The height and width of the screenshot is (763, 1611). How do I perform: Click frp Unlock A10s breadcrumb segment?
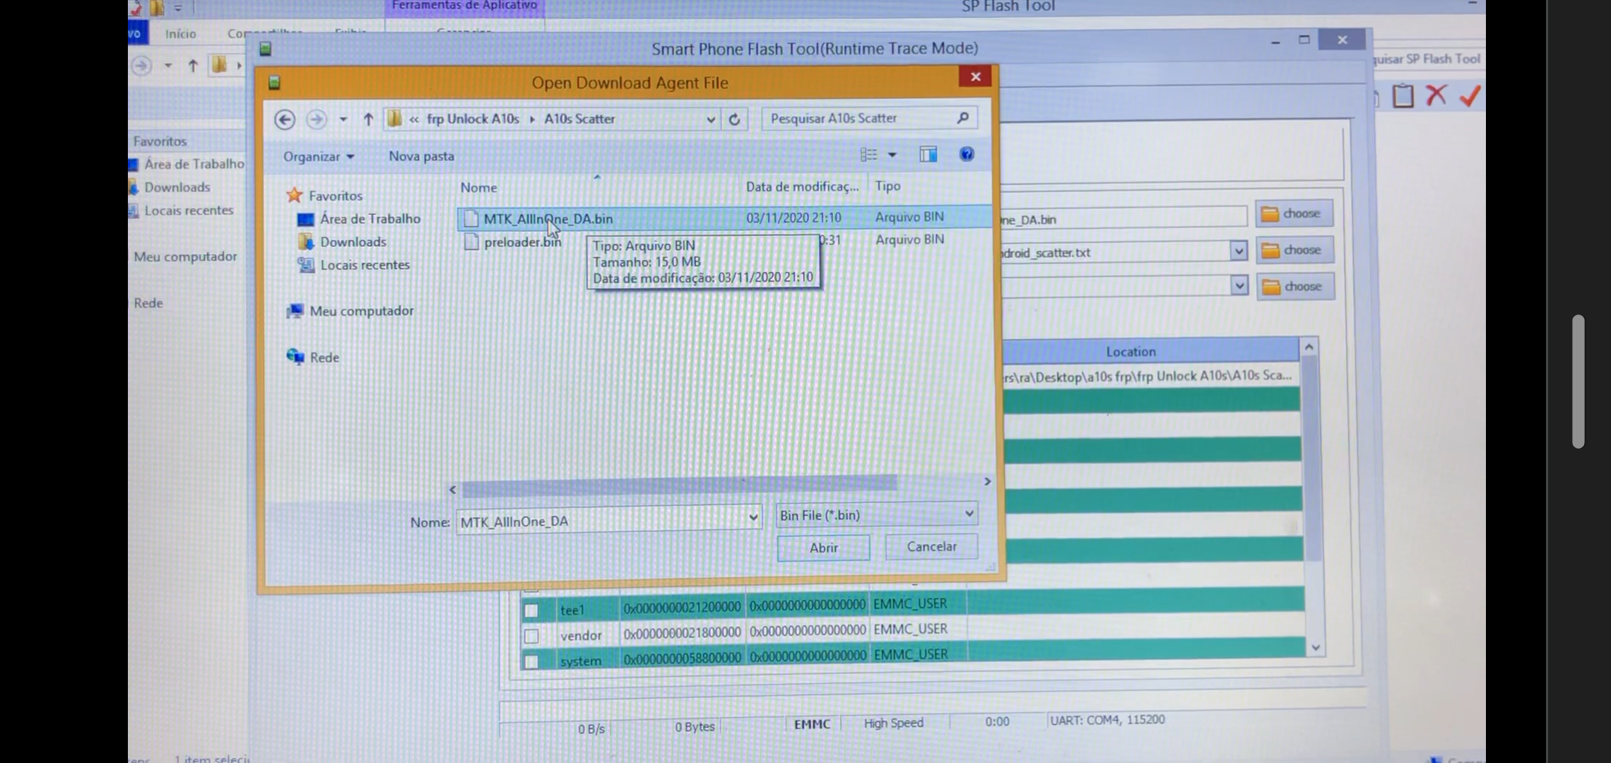473,119
